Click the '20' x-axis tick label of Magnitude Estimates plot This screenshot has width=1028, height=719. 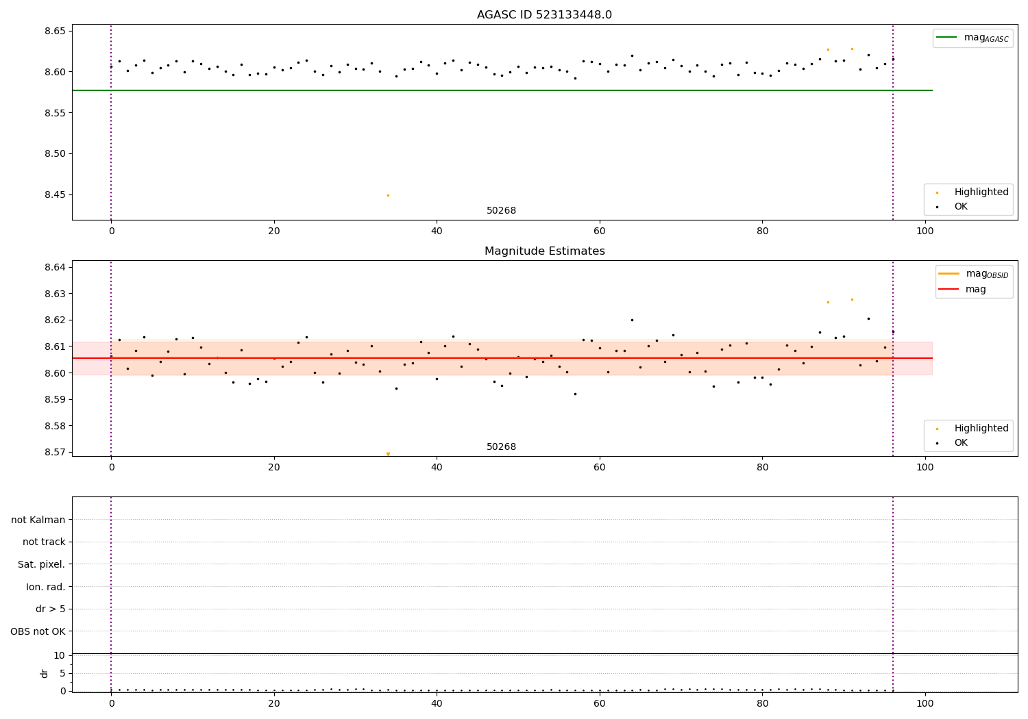click(274, 468)
